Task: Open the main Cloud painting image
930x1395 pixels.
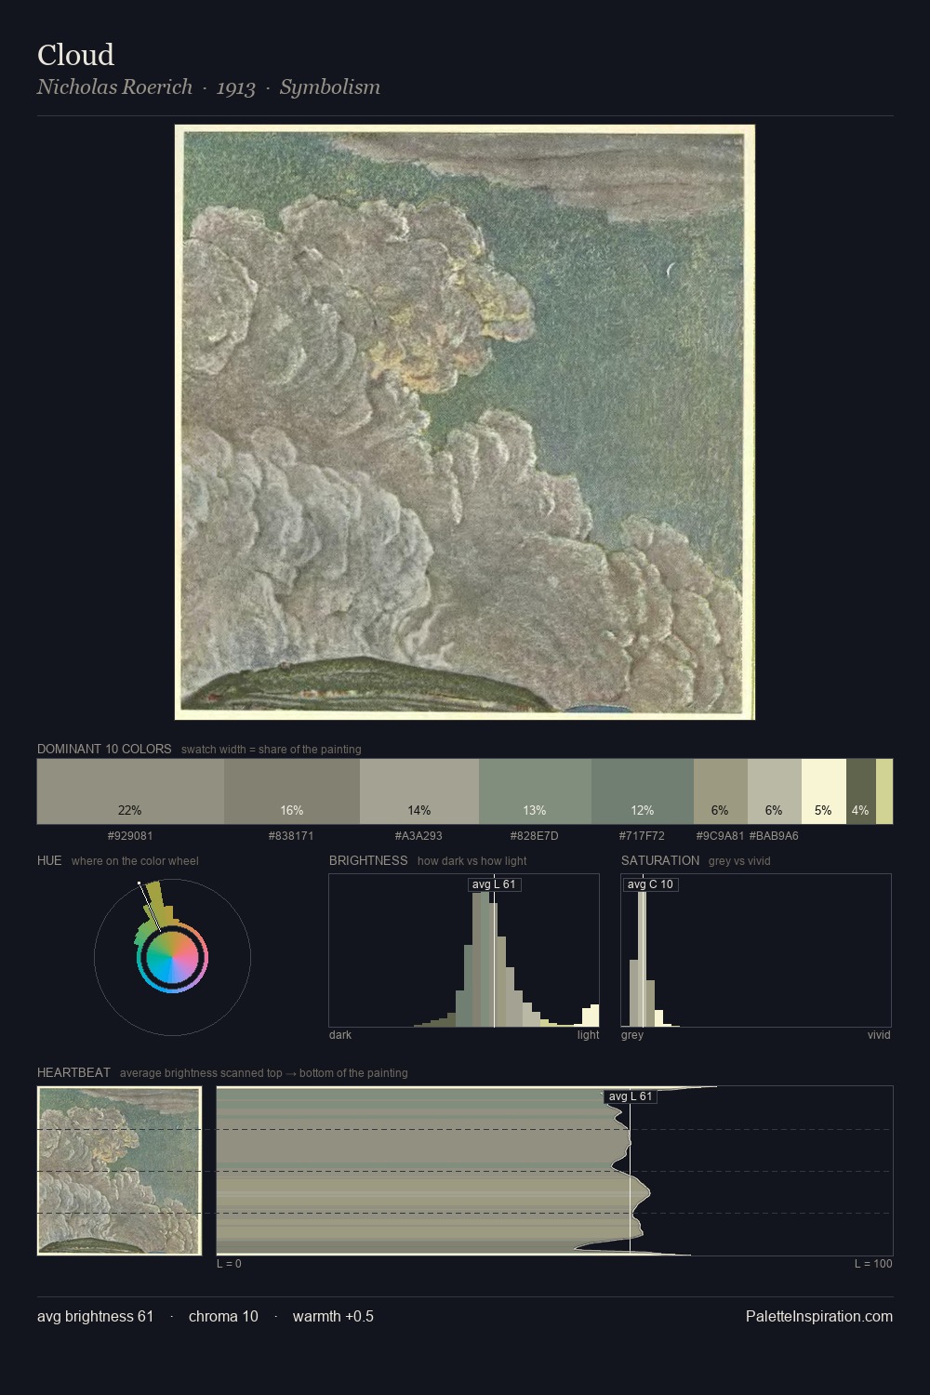Action: [x=465, y=422]
